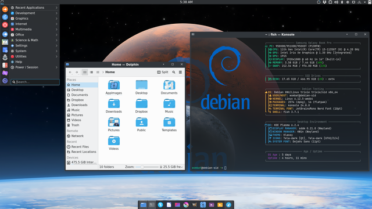Open the Krita dock icon

[186, 205]
